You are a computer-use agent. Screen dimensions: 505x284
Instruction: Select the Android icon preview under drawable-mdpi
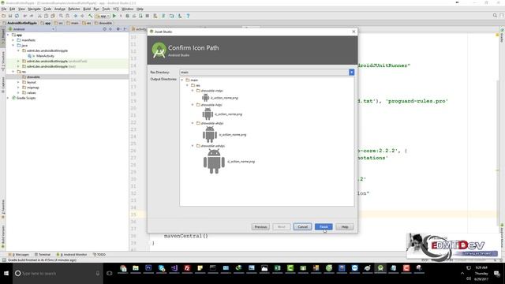click(x=205, y=98)
